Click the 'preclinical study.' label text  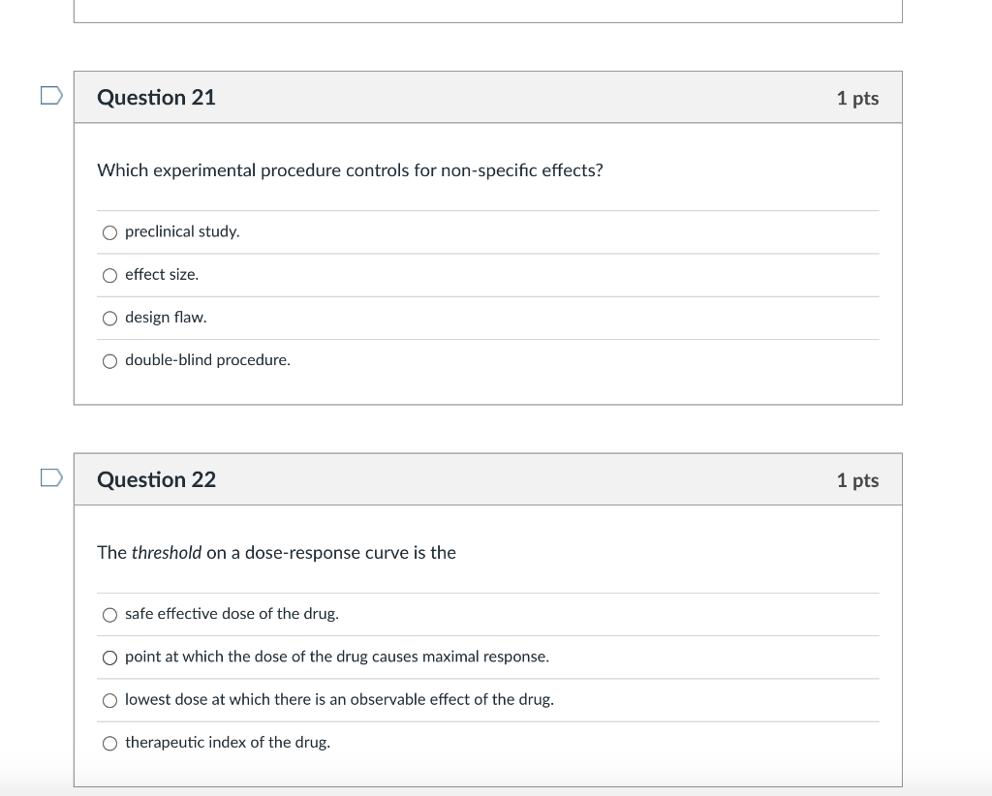[x=182, y=232]
